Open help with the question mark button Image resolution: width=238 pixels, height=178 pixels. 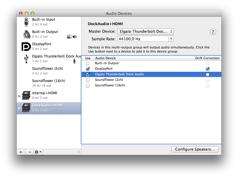pyautogui.click(x=213, y=32)
